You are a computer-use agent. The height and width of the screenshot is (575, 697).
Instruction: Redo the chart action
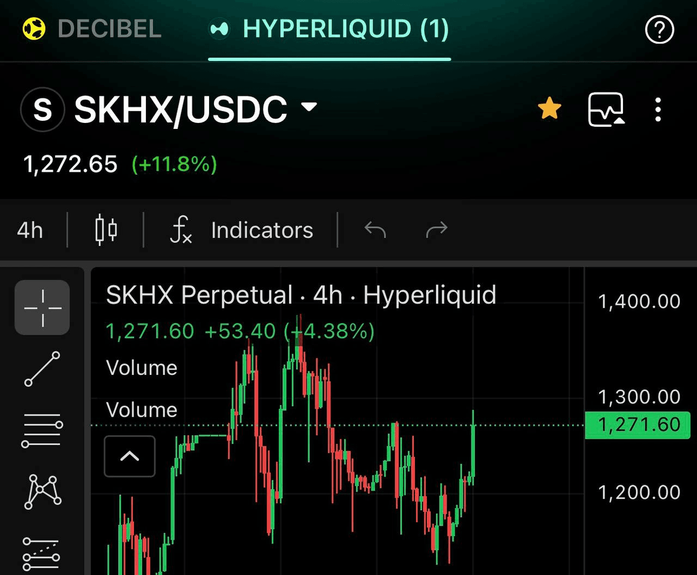tap(436, 230)
